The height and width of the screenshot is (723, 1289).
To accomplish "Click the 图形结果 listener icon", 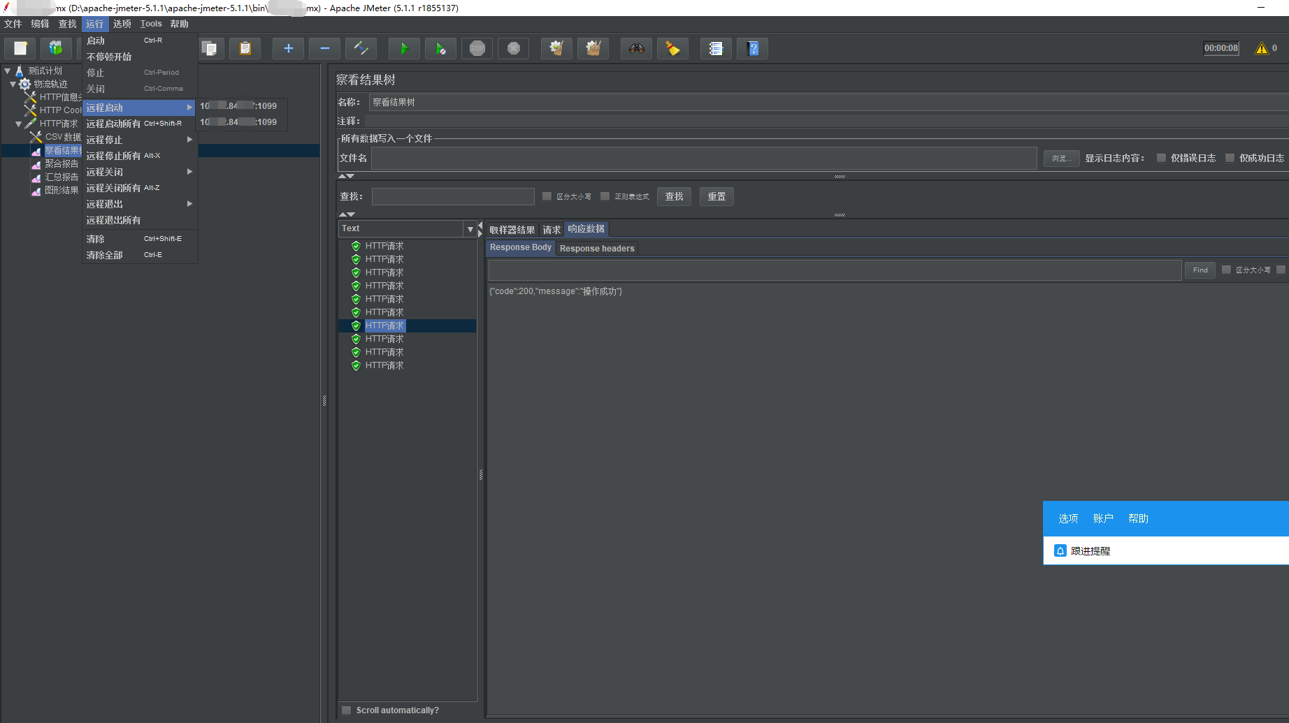I will pyautogui.click(x=36, y=191).
